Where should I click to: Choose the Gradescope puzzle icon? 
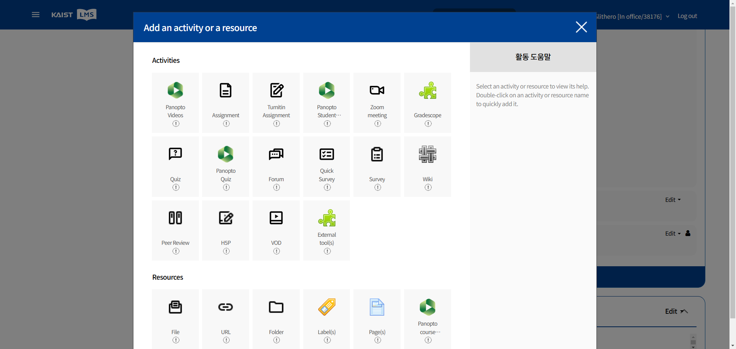(x=428, y=90)
